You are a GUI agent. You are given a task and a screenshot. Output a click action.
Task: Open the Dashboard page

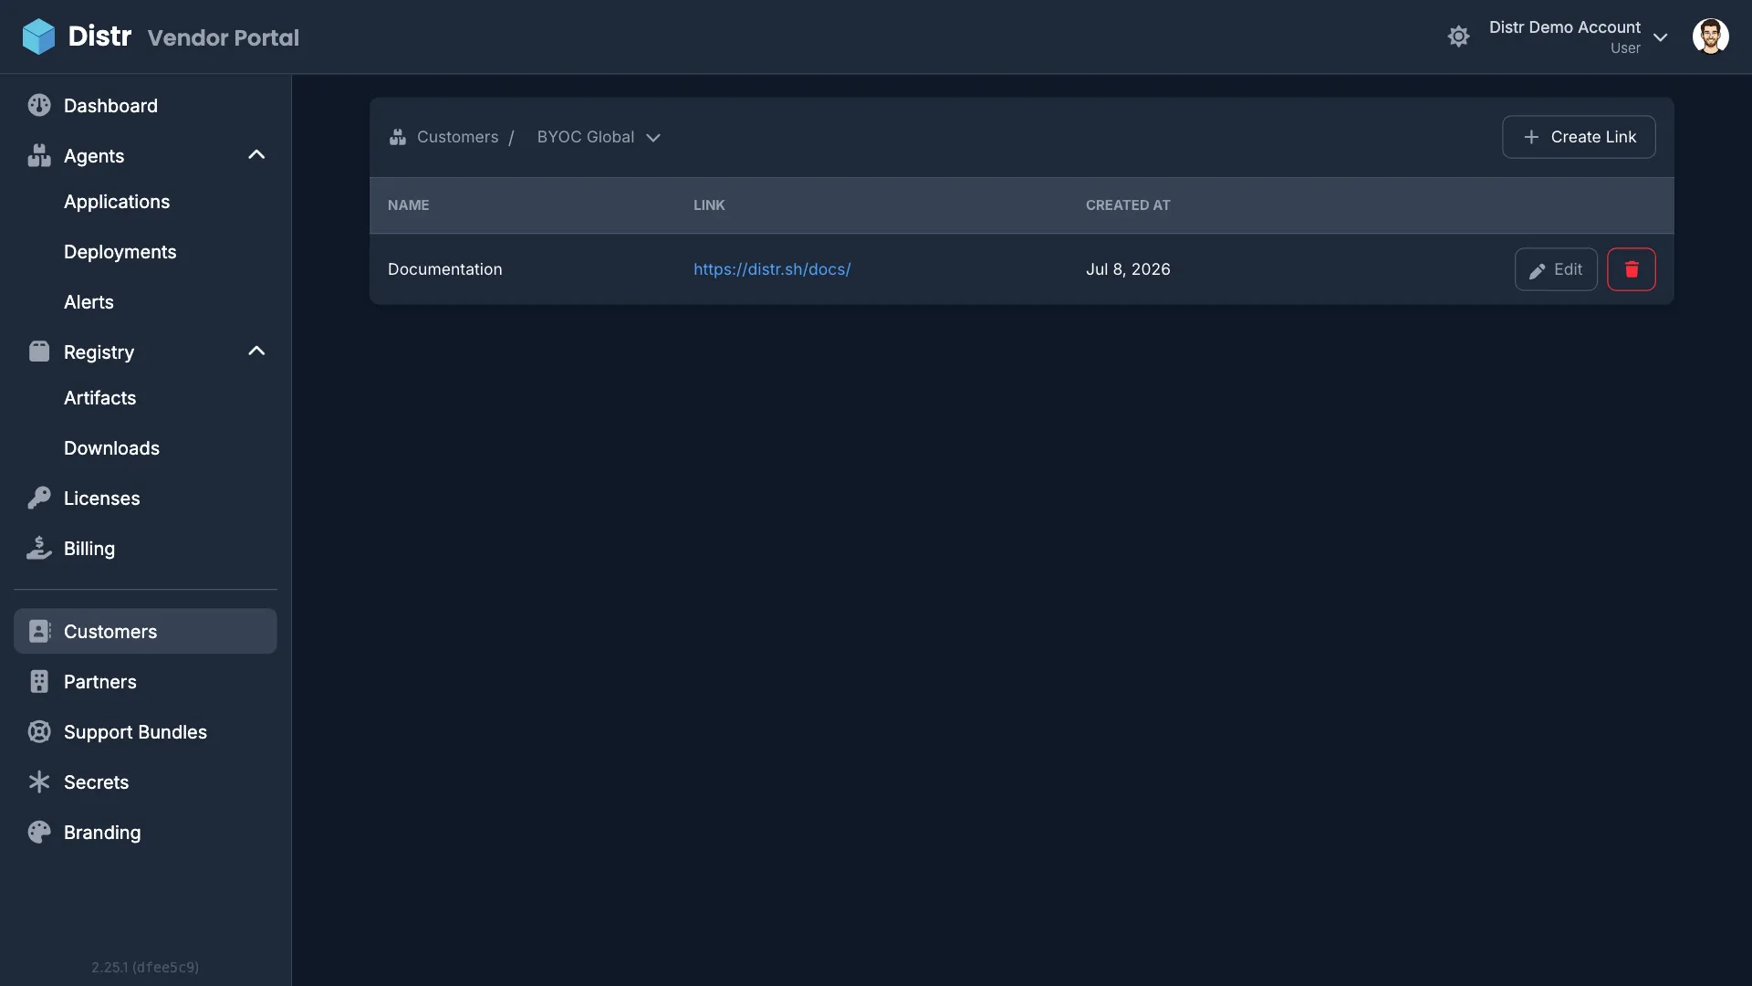(110, 106)
